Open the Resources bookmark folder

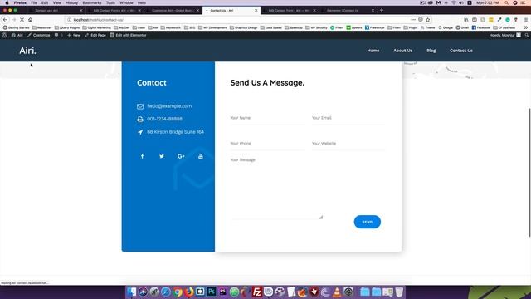(x=42, y=27)
